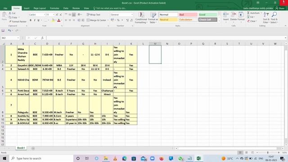
Task: Open Excel from the Windows taskbar
Action: point(199,158)
